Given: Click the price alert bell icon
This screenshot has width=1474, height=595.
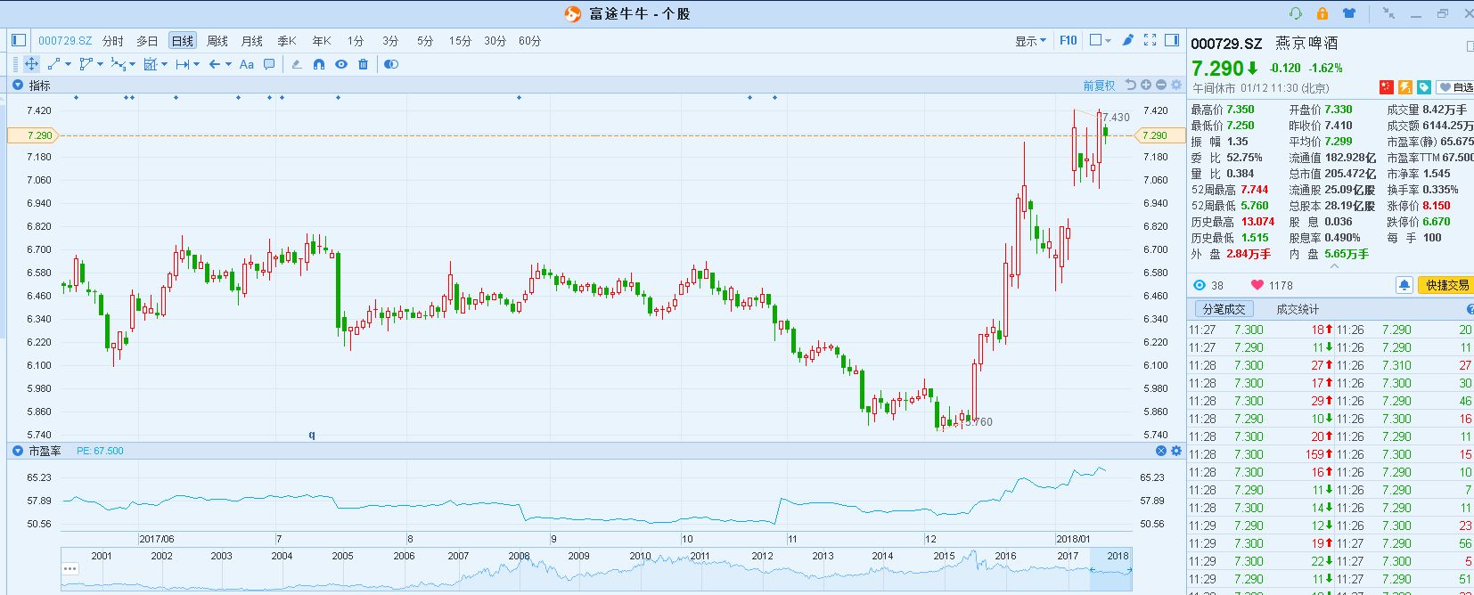Looking at the screenshot, I should [x=1404, y=285].
